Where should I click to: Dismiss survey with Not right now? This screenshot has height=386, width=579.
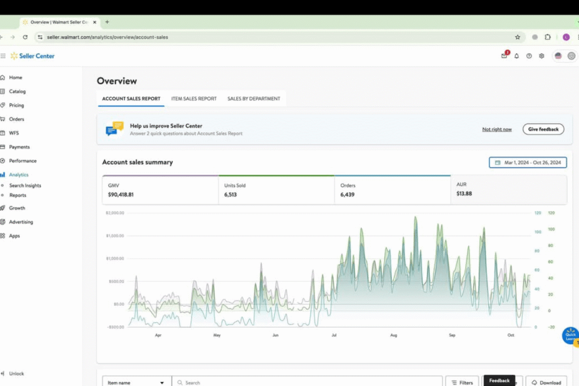(x=496, y=129)
